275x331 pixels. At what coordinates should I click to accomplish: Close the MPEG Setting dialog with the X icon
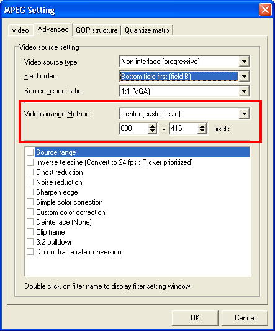click(x=265, y=9)
